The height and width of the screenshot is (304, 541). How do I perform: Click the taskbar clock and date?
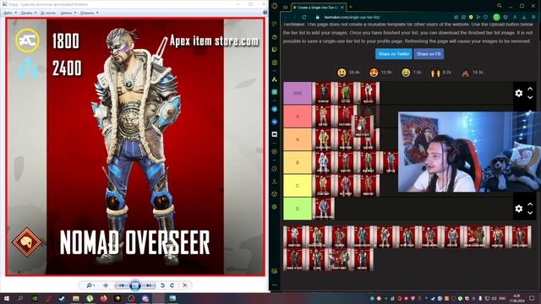pyautogui.click(x=516, y=298)
